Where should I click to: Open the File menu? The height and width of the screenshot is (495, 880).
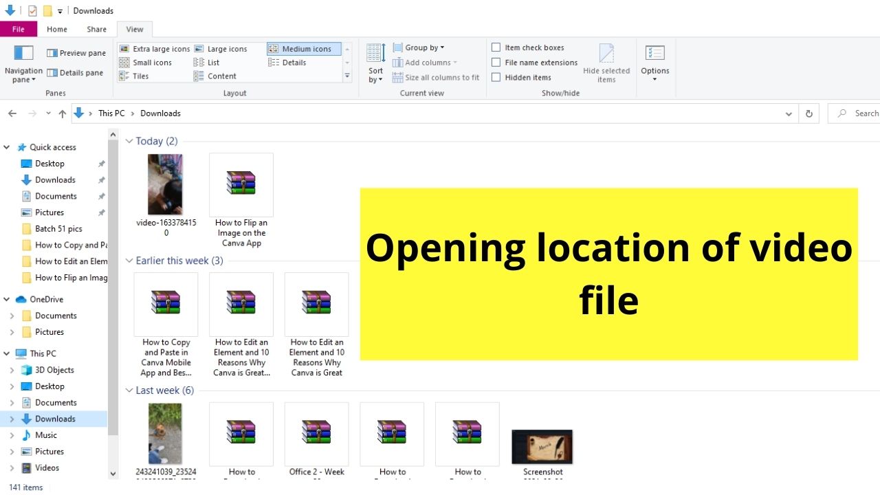[x=19, y=29]
